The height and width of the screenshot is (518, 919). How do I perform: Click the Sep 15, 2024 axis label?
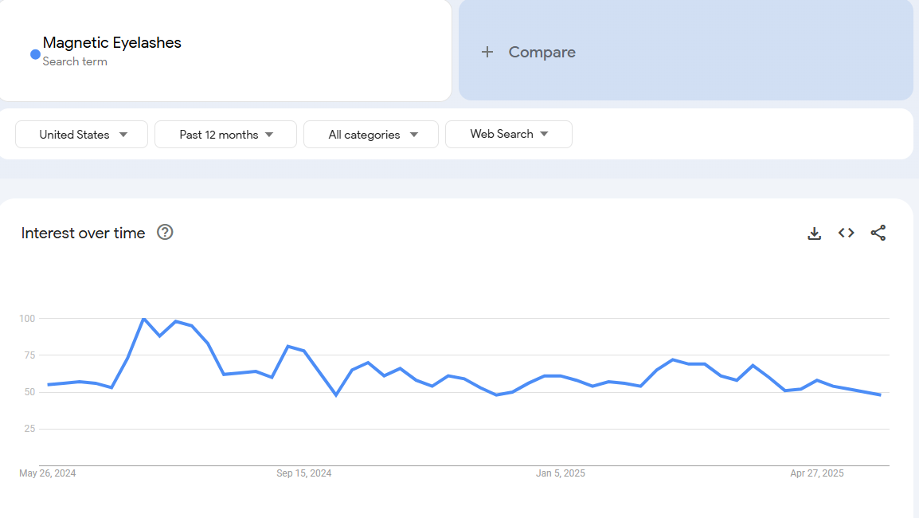304,473
